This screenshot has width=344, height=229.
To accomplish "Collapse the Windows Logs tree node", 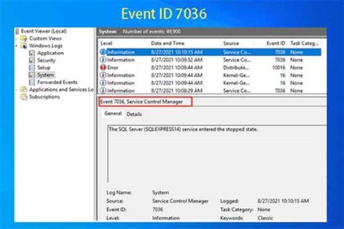I will [17, 46].
